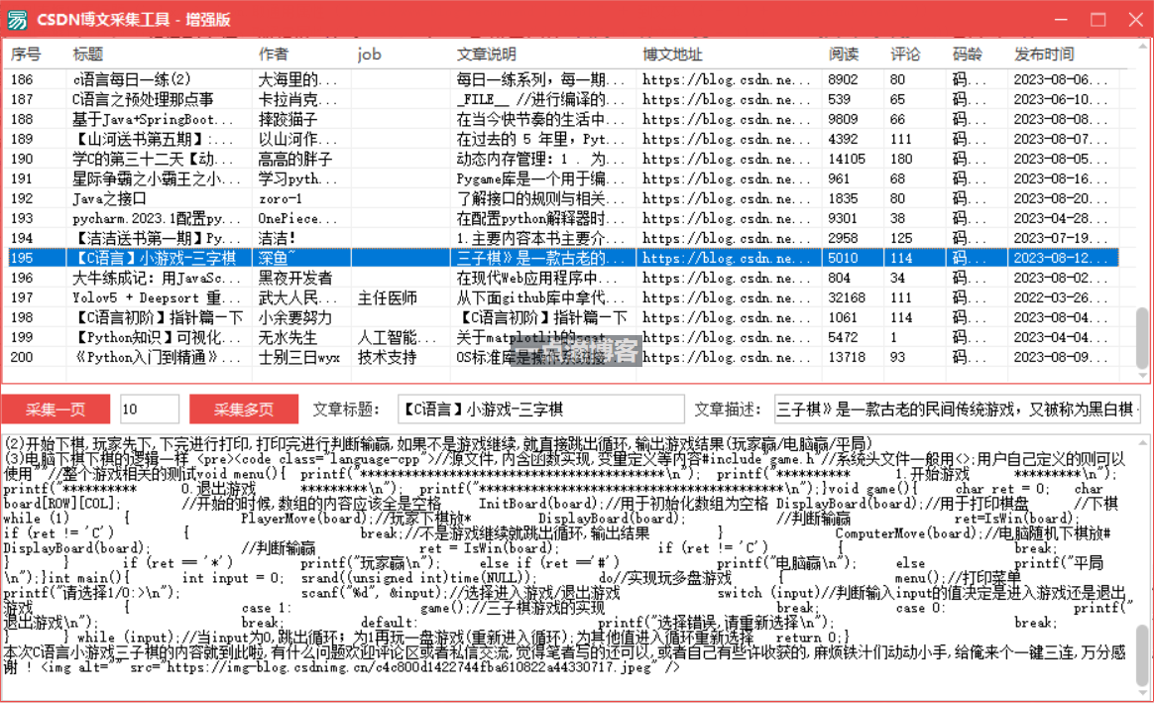Screen dimensions: 1154x703
Task: Click the 作者 column header
Action: (x=273, y=54)
